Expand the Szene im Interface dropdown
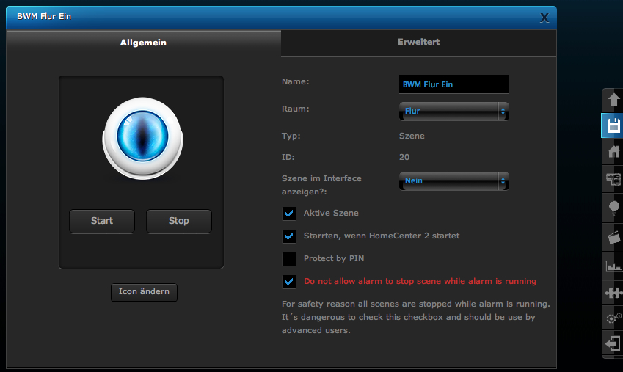623x372 pixels. pyautogui.click(x=453, y=180)
